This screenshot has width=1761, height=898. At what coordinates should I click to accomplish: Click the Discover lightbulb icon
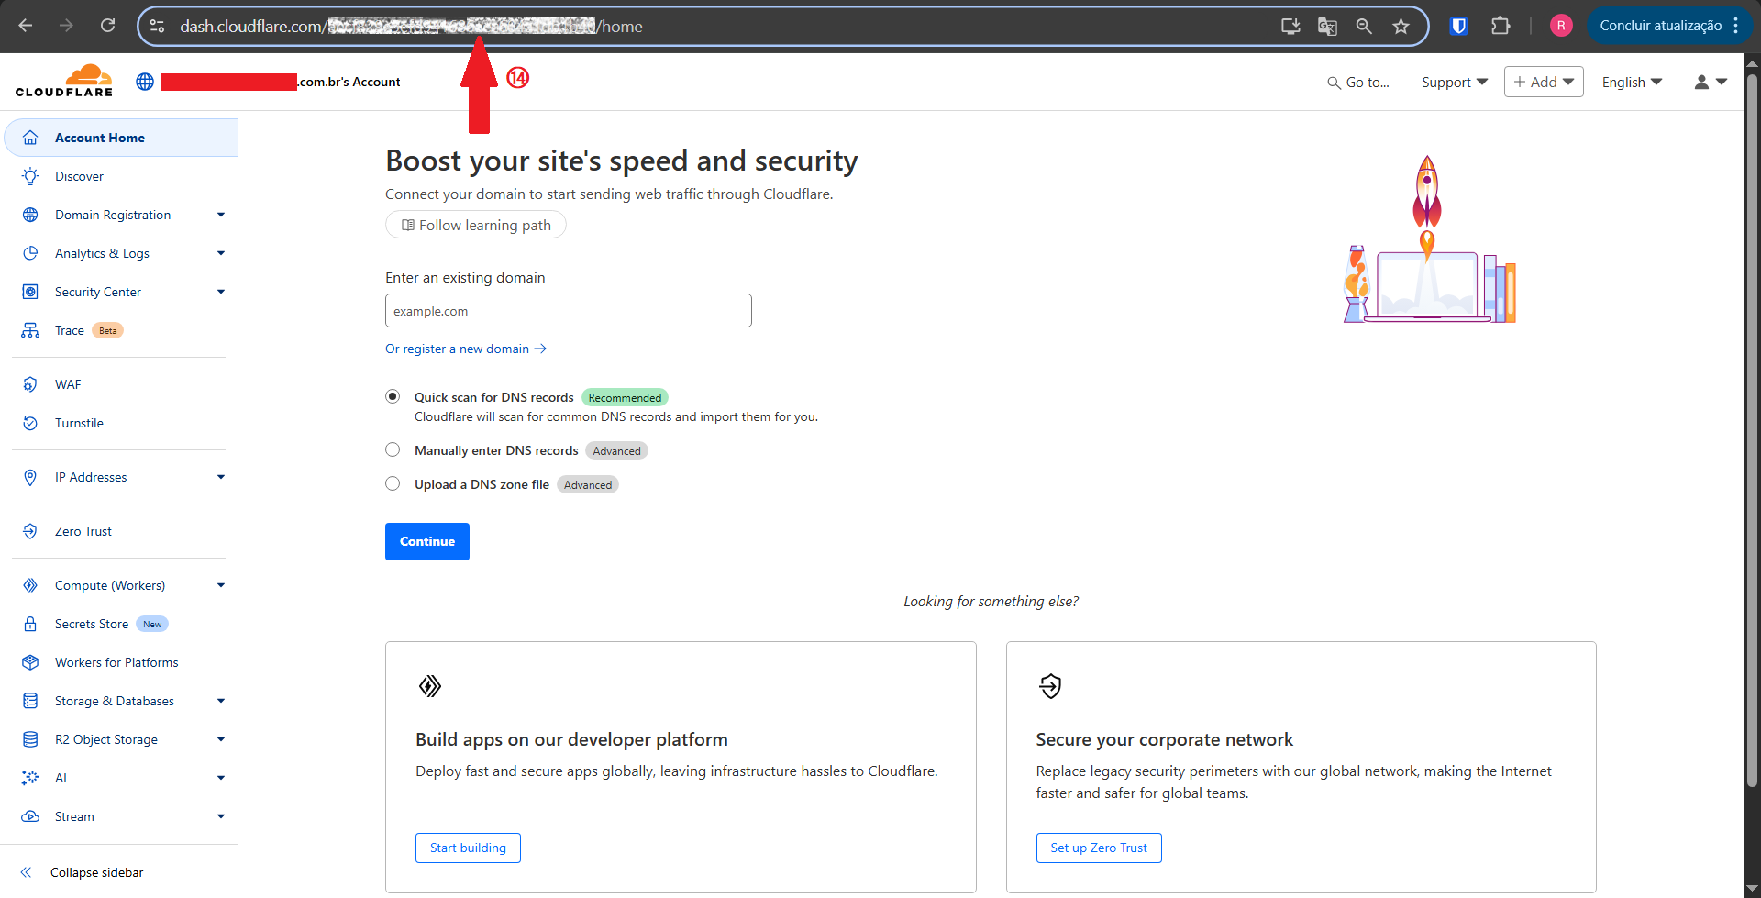click(30, 176)
